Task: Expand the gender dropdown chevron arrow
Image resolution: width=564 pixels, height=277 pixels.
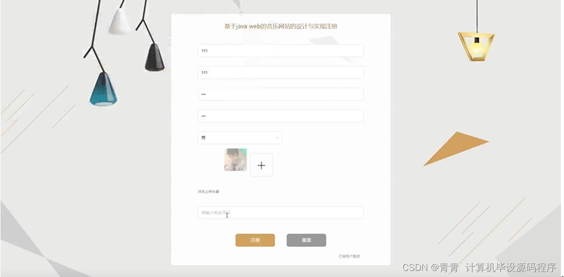Action: coord(277,138)
